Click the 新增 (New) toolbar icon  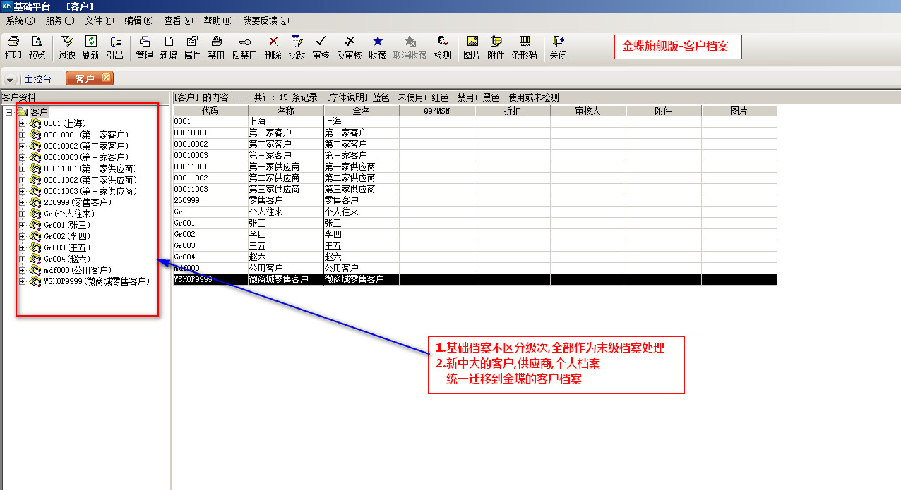(x=168, y=47)
